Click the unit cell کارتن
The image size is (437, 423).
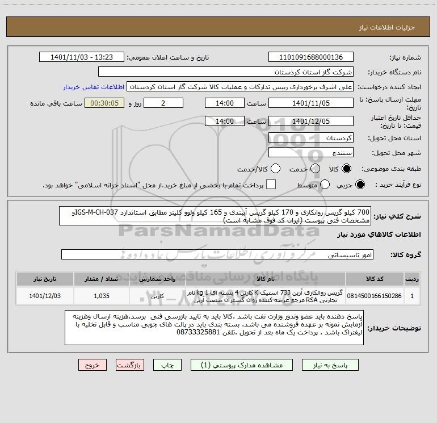[157, 296]
